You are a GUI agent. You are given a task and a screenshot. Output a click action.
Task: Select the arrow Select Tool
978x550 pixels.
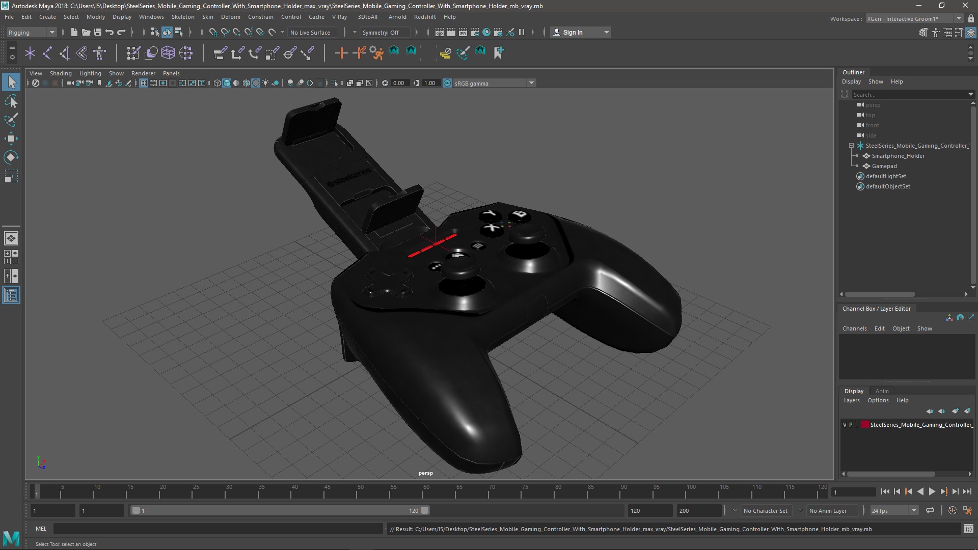click(x=11, y=82)
